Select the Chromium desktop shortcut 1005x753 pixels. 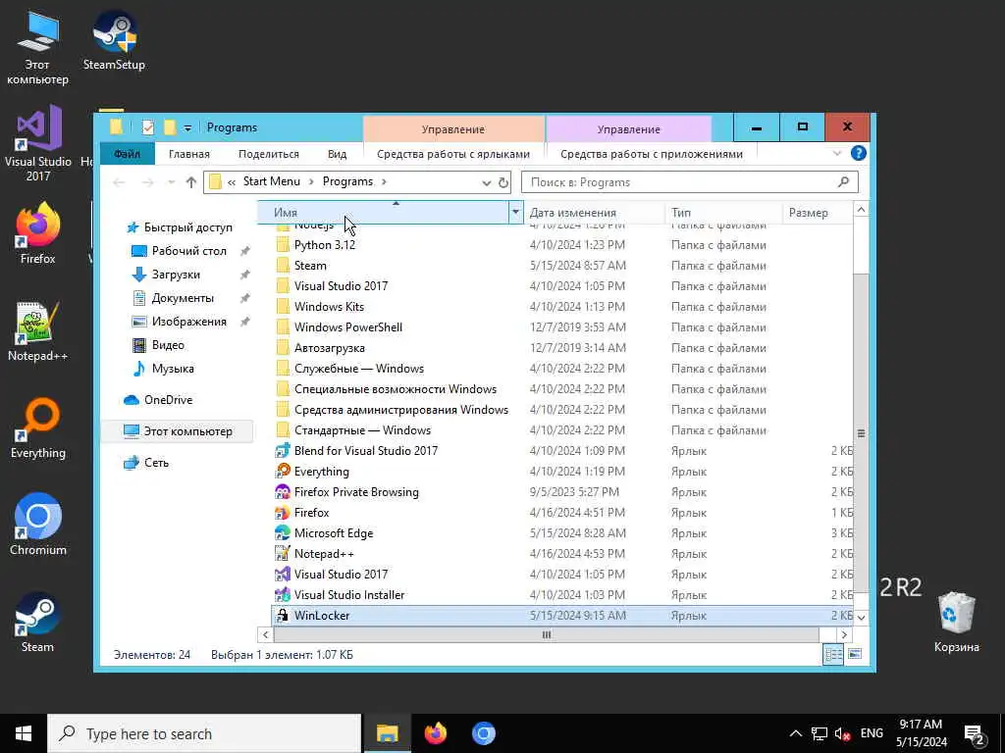click(38, 524)
